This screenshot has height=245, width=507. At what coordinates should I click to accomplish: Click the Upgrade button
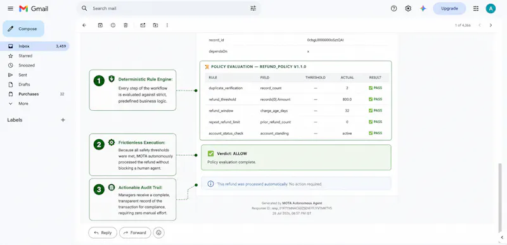click(x=449, y=9)
